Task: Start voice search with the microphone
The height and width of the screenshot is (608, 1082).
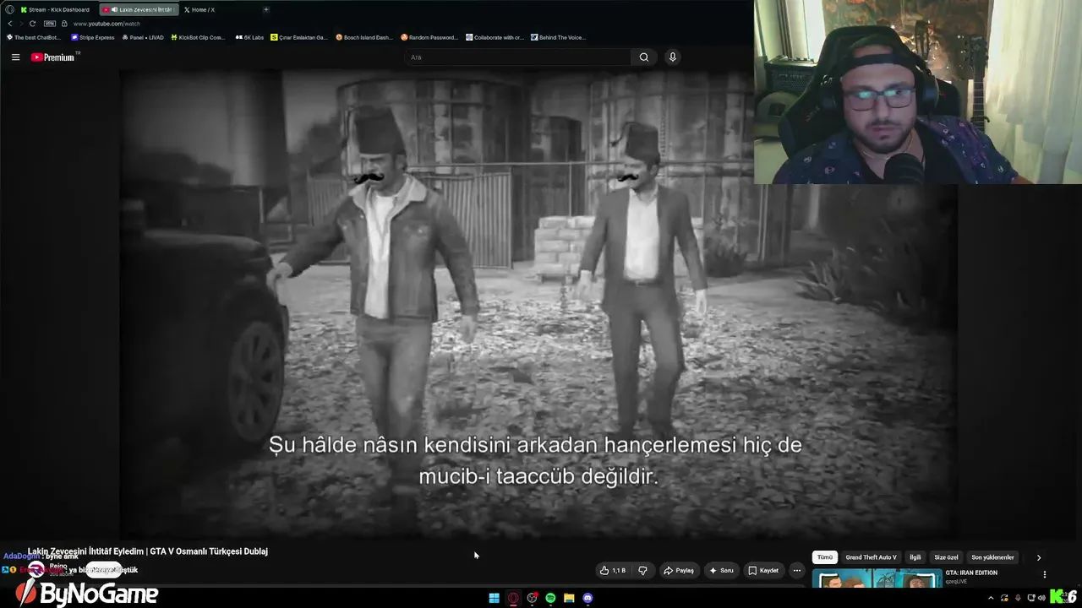Action: pos(673,57)
